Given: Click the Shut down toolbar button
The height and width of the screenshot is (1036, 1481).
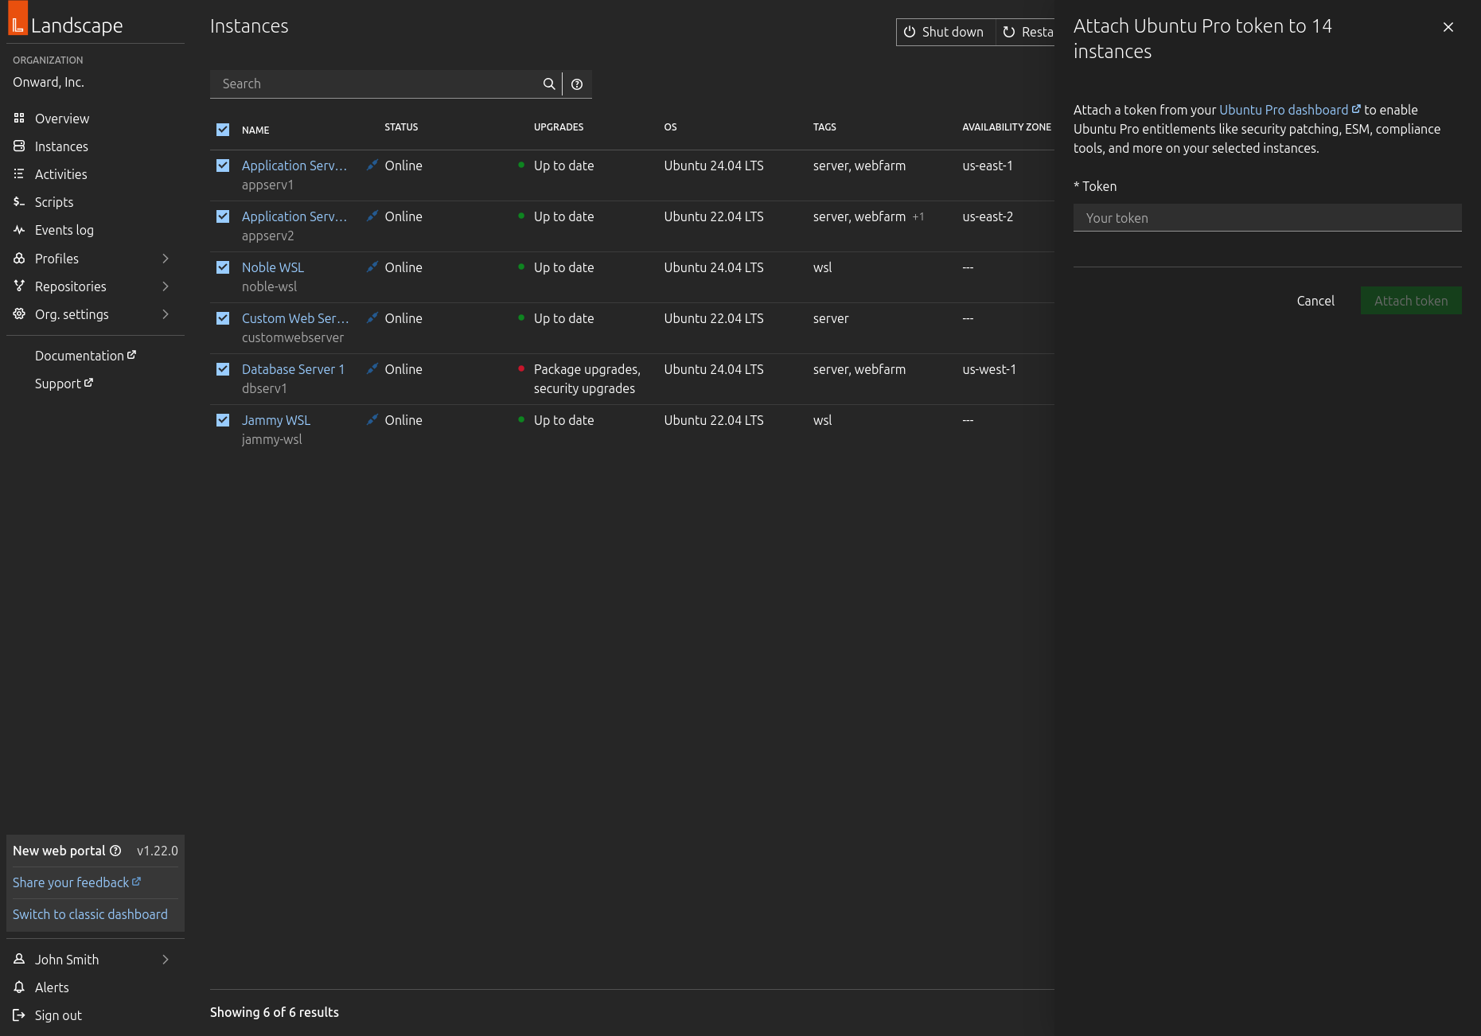Looking at the screenshot, I should 945,32.
